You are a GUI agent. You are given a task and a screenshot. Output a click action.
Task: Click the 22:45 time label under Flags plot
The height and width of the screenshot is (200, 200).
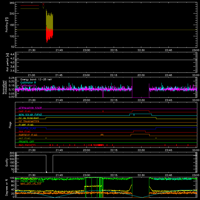(x=168, y=150)
